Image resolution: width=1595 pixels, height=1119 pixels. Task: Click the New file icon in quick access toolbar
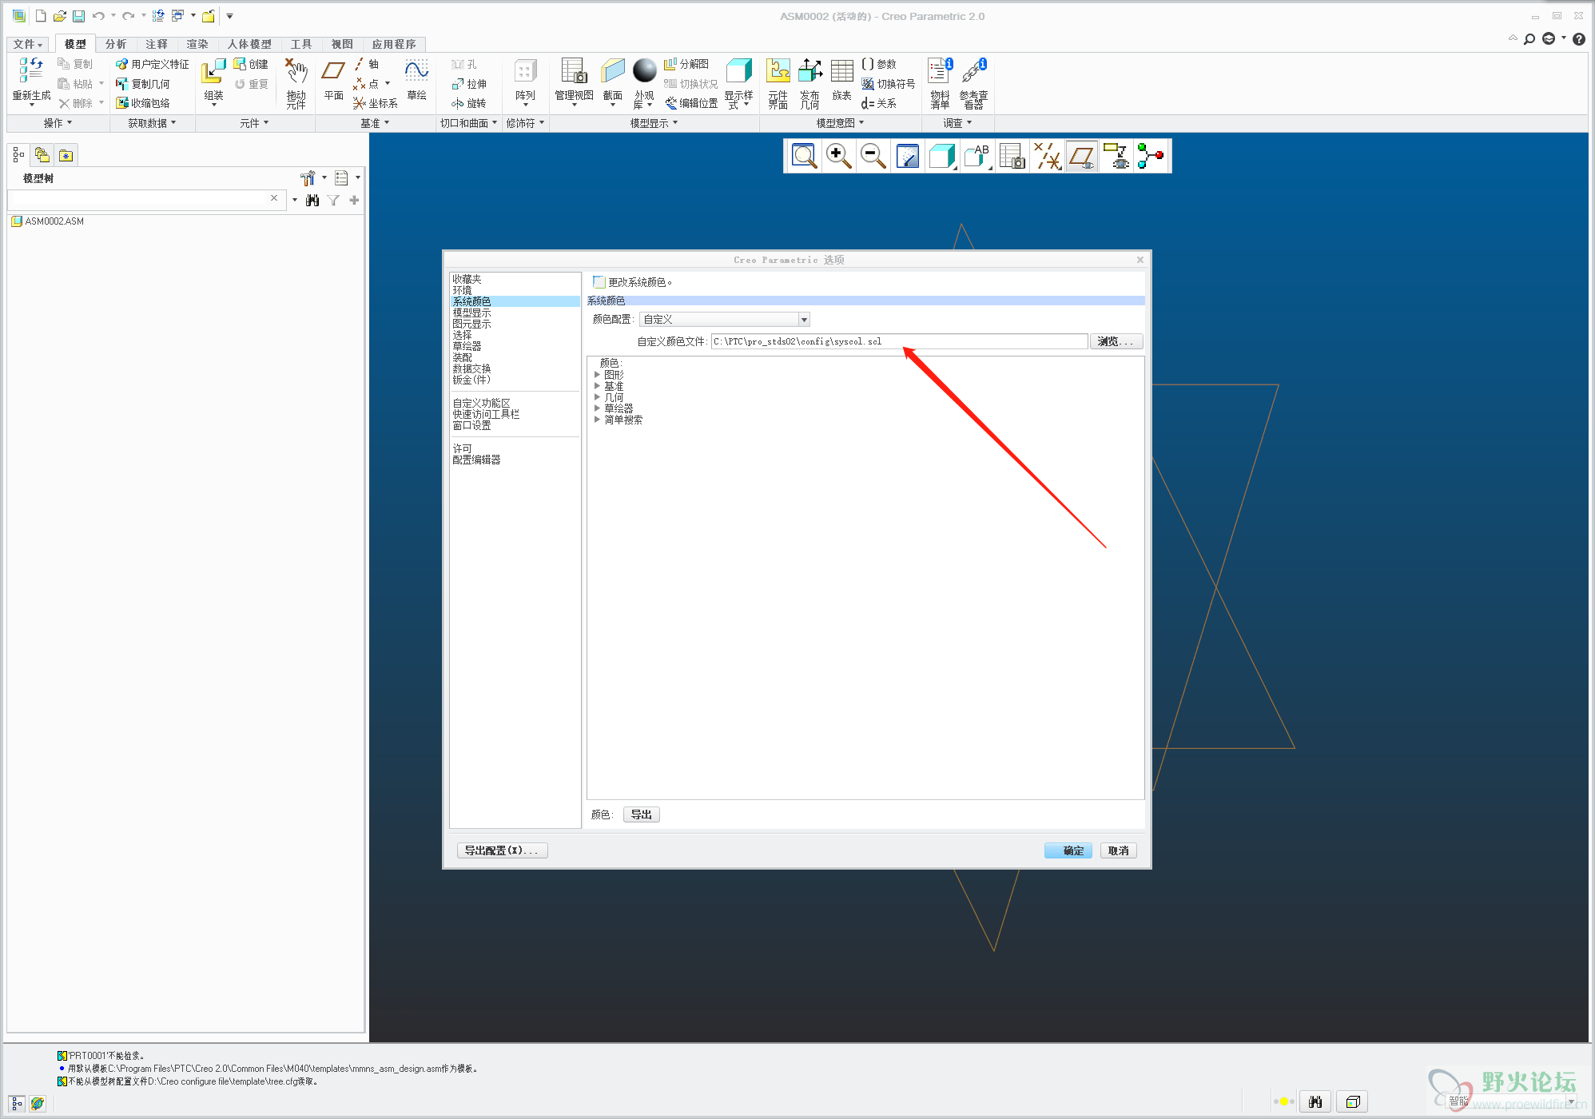(41, 16)
